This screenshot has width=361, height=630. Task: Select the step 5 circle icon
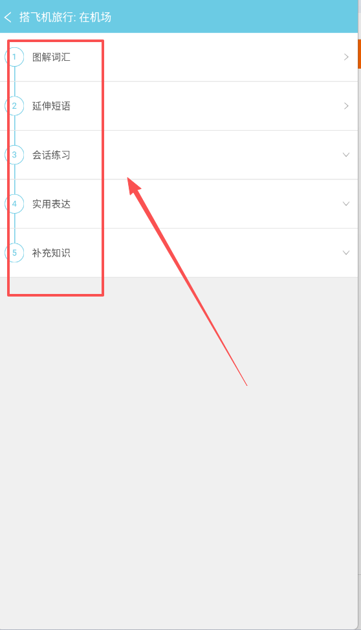14,253
